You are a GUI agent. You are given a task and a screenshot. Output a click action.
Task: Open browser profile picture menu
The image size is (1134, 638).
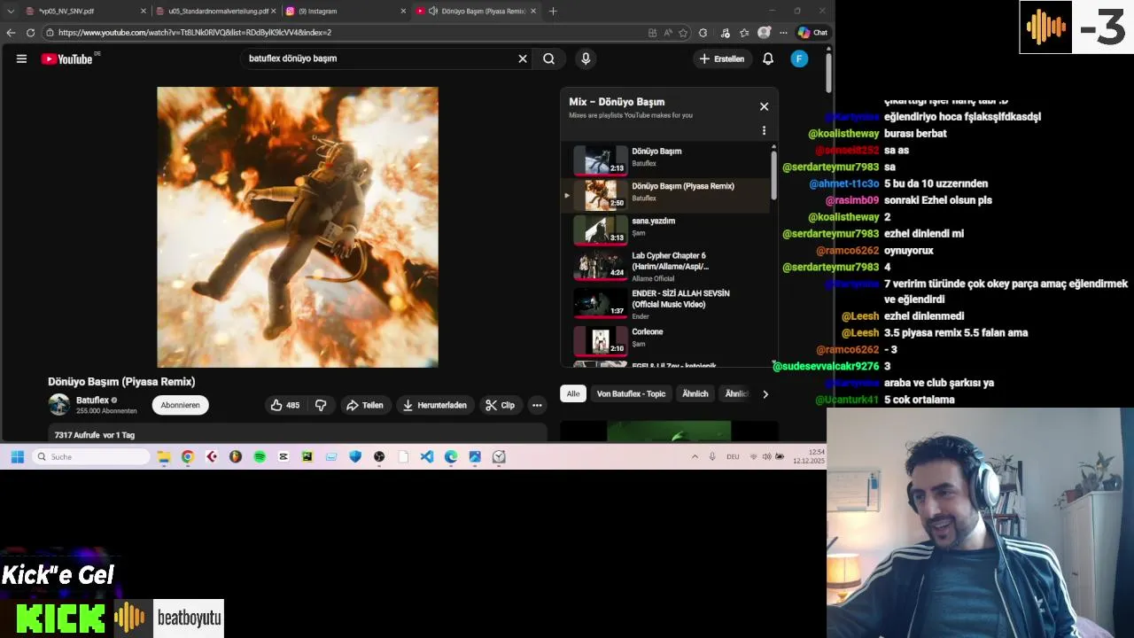point(765,33)
